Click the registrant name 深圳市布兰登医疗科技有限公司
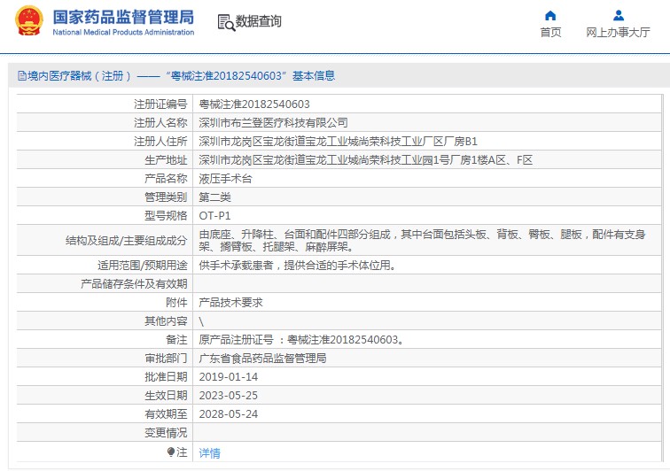Screen dimensions: 670x471 [273, 122]
